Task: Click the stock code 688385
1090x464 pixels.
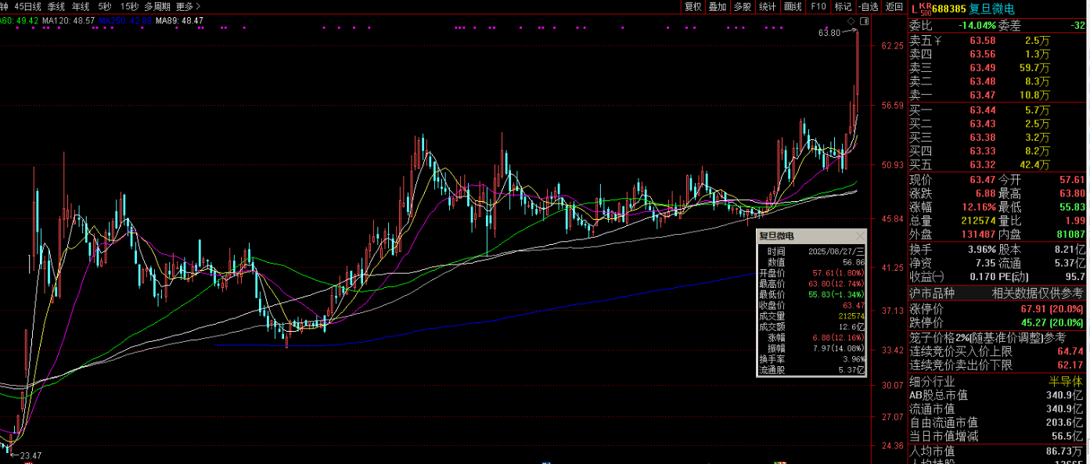Action: pos(948,9)
